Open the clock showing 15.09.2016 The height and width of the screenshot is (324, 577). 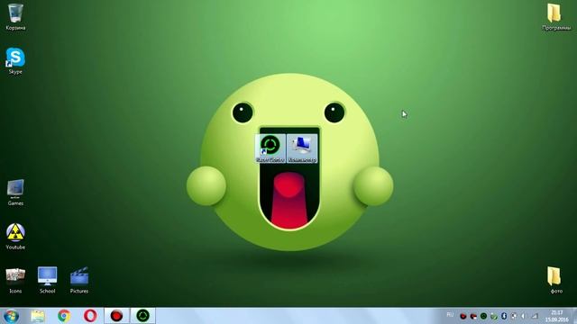pyautogui.click(x=556, y=316)
